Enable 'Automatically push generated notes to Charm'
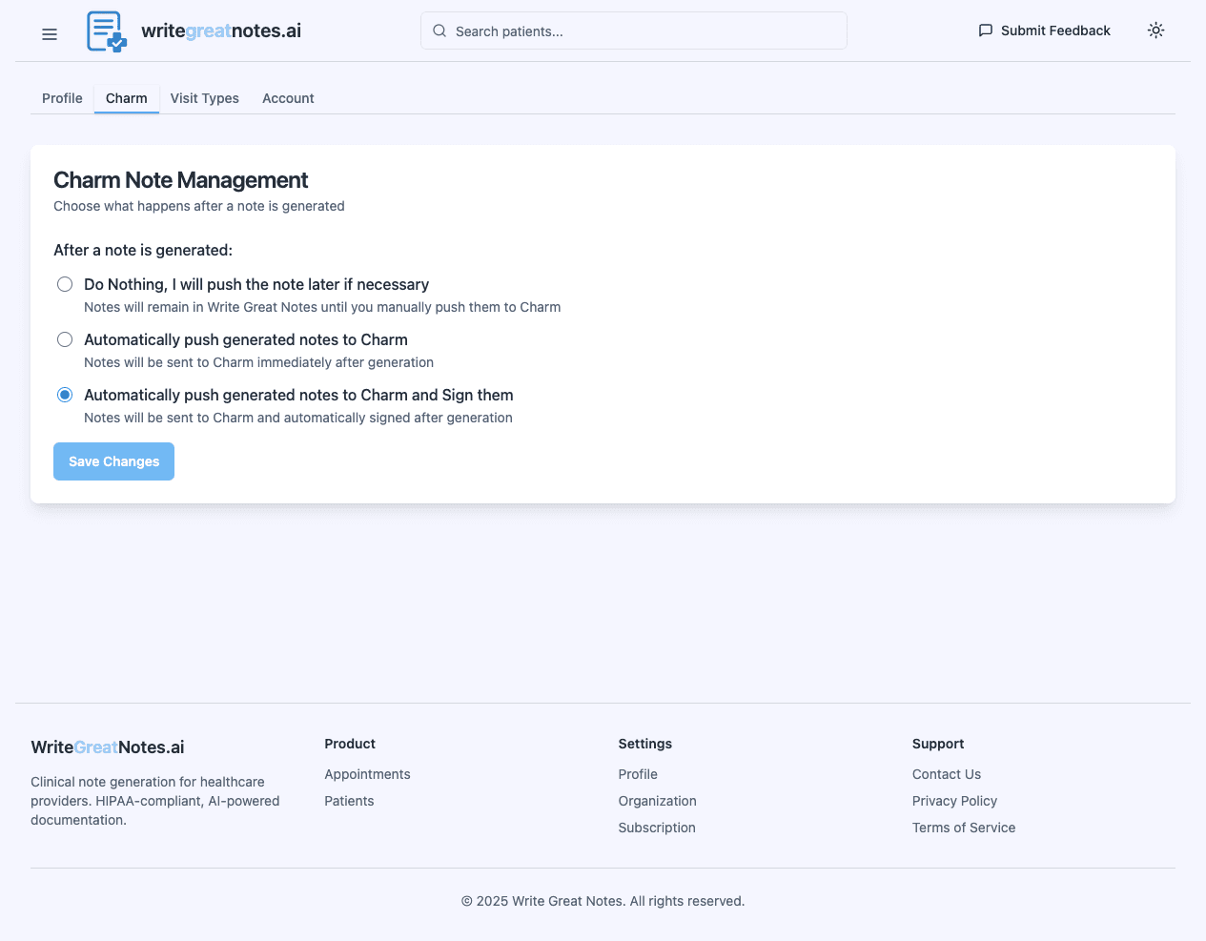This screenshot has height=941, width=1206. [64, 338]
